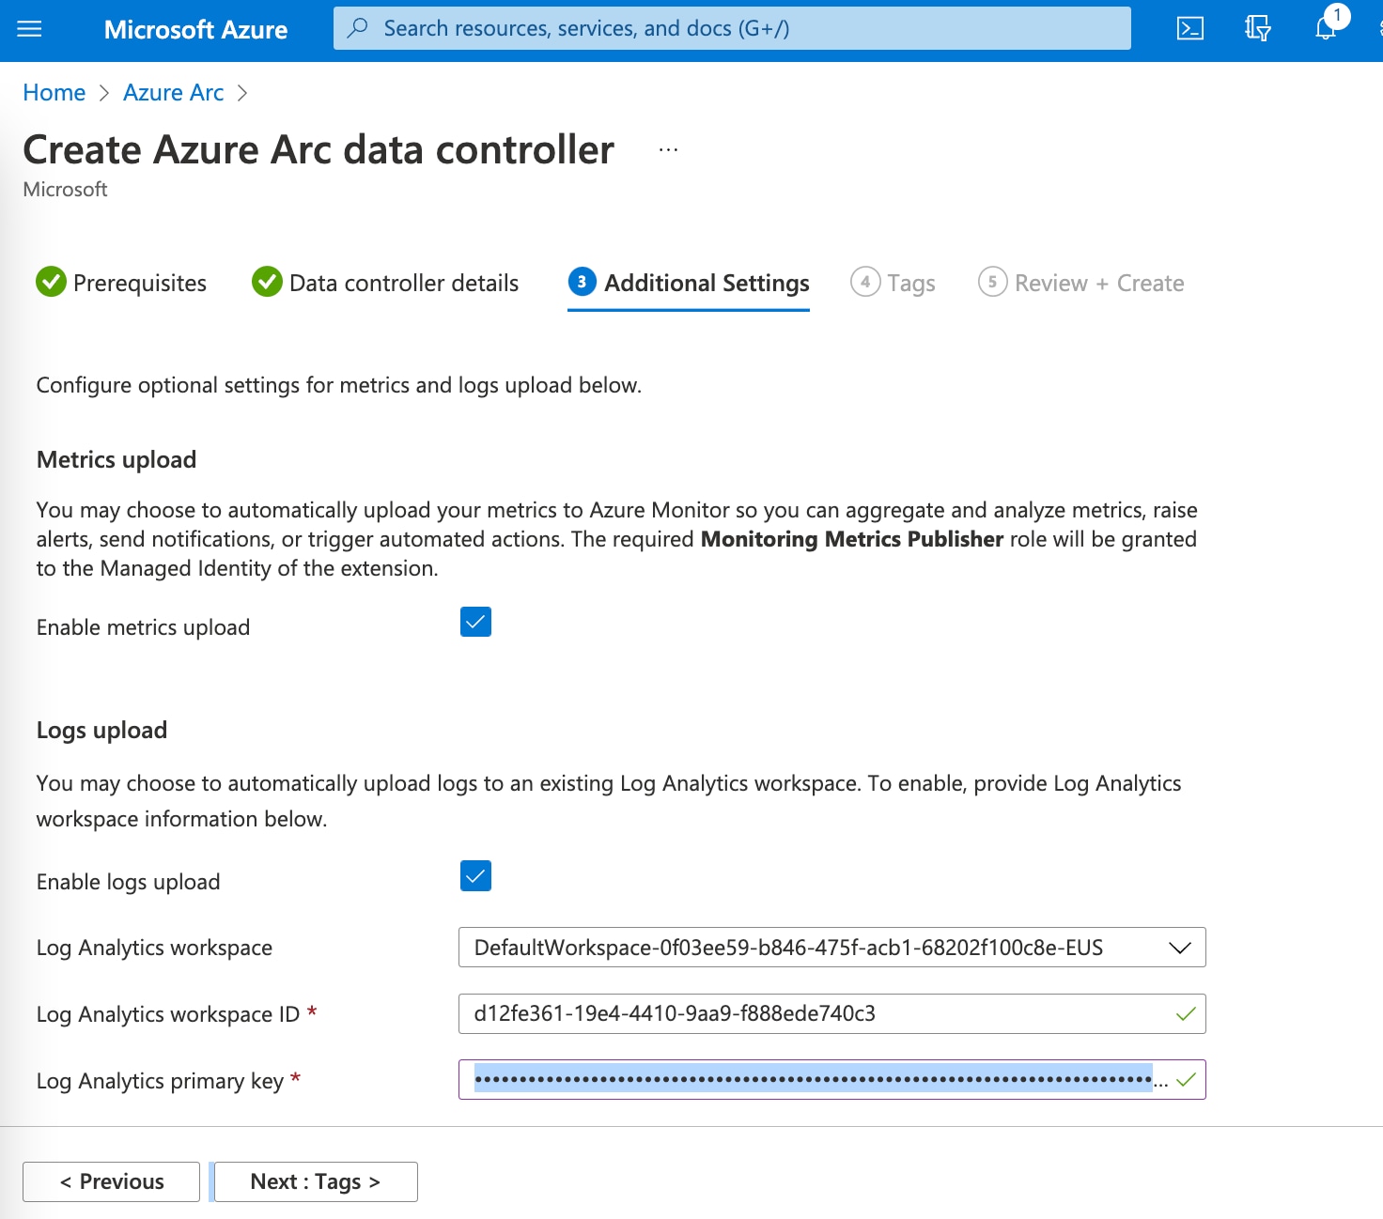1383x1219 pixels.
Task: Click the Logs upload heading
Action: coord(101,731)
